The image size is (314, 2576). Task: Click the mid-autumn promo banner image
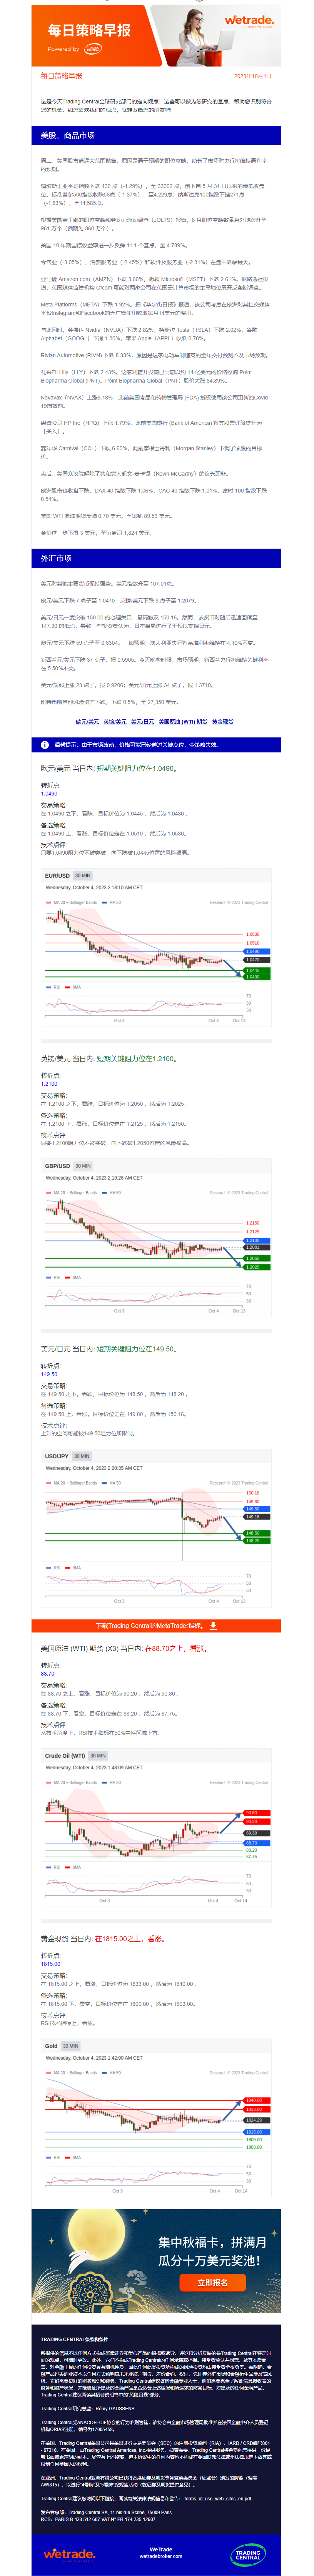[156, 2262]
